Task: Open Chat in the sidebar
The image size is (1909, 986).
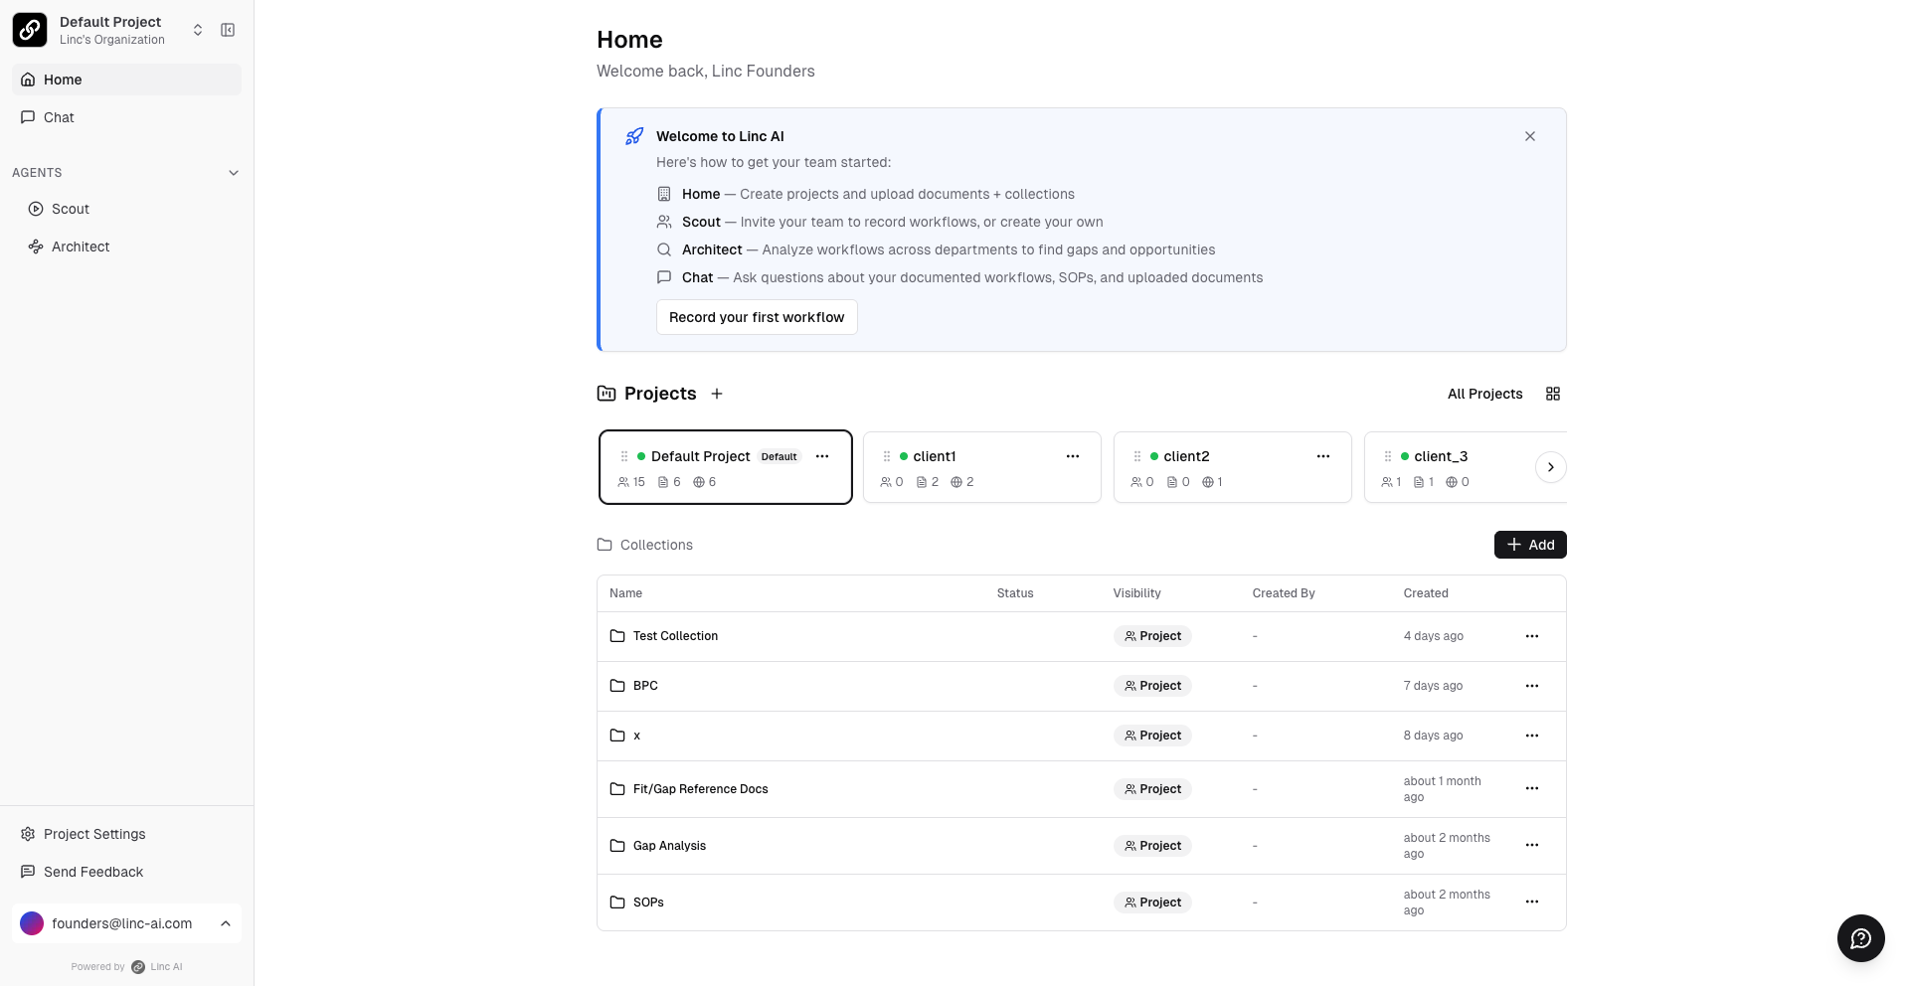Action: (x=59, y=117)
